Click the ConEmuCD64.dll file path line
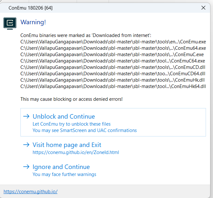Screen dimensions: 213x198 click(x=113, y=74)
